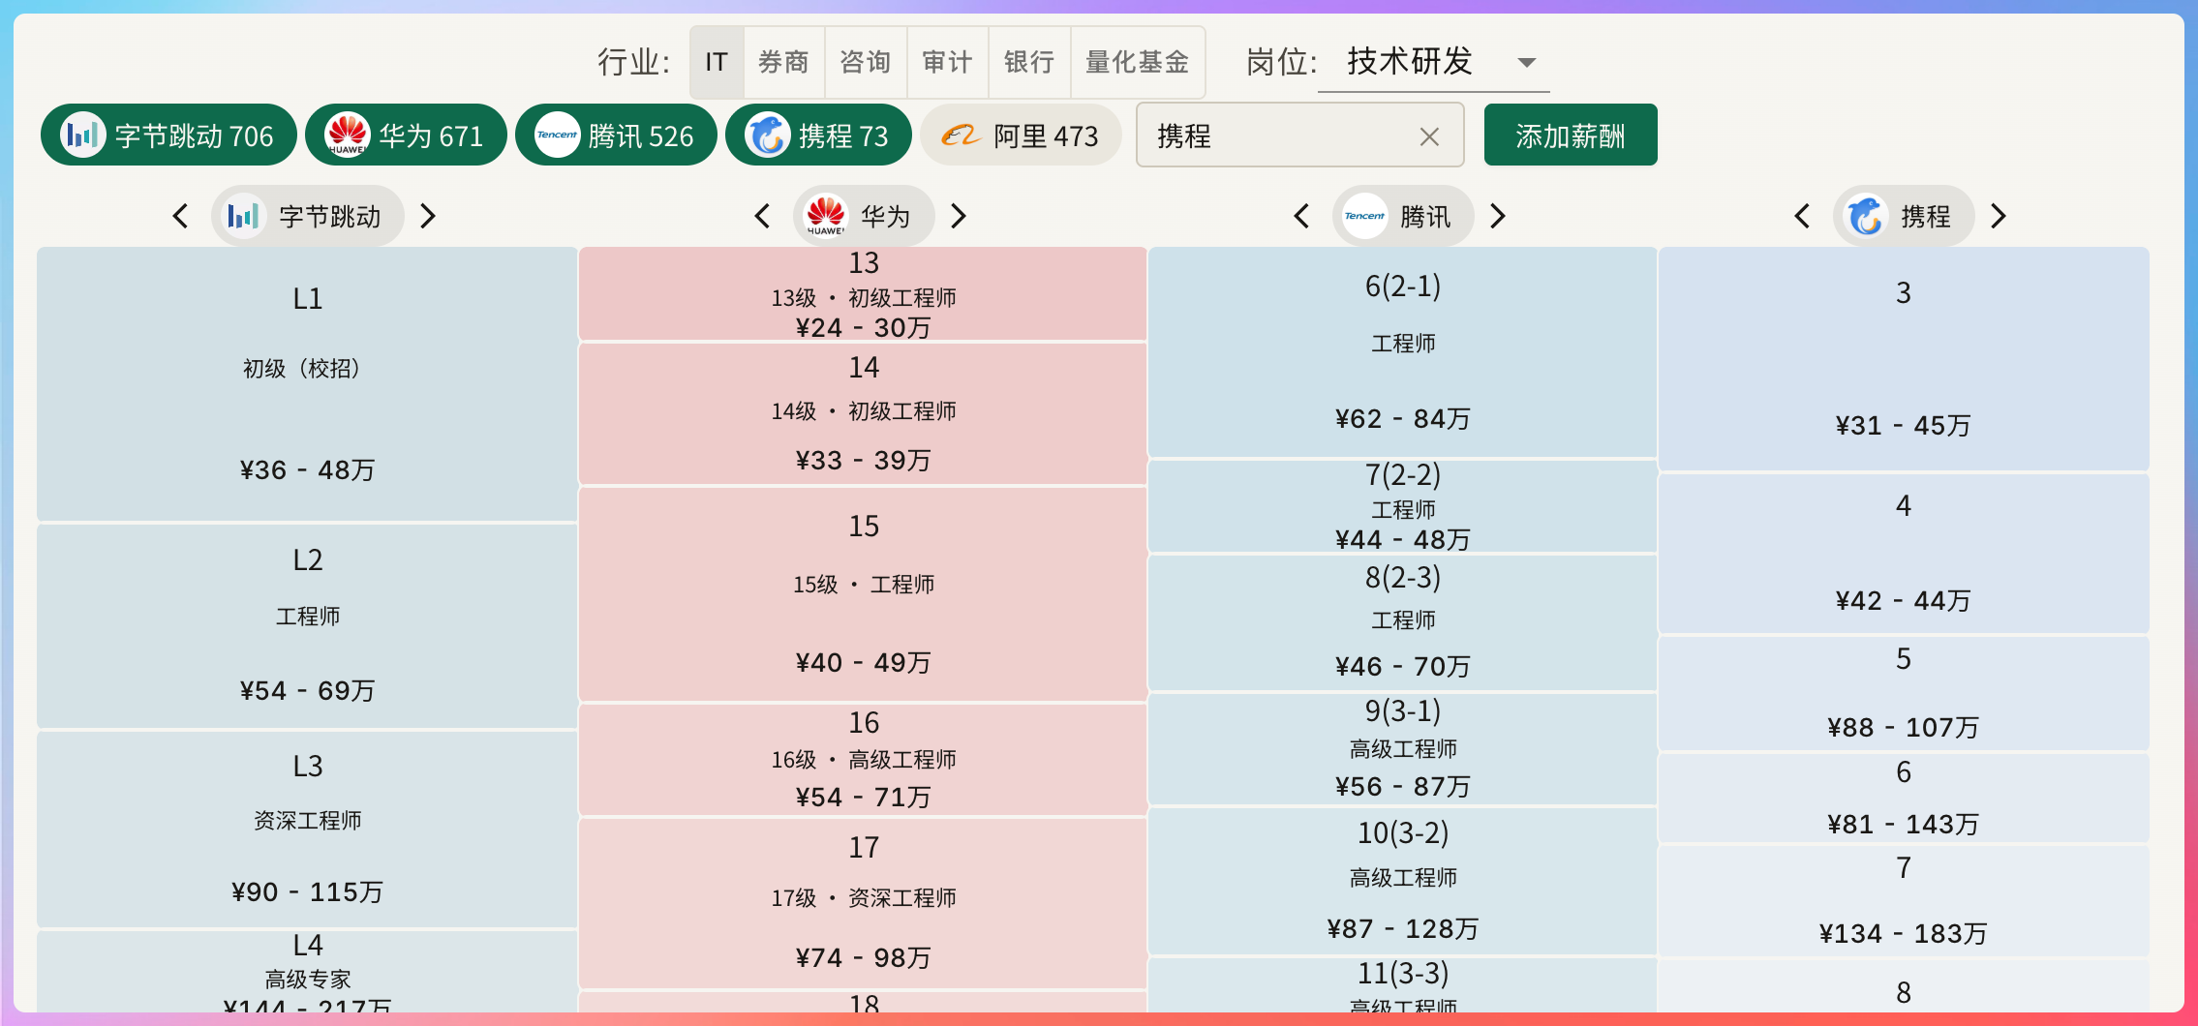The height and width of the screenshot is (1026, 2198).
Task: Click left arrow beside 腾讯 column header
Action: (x=1301, y=216)
